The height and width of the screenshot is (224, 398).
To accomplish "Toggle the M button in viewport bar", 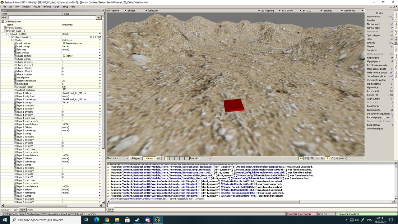I will click(317, 158).
